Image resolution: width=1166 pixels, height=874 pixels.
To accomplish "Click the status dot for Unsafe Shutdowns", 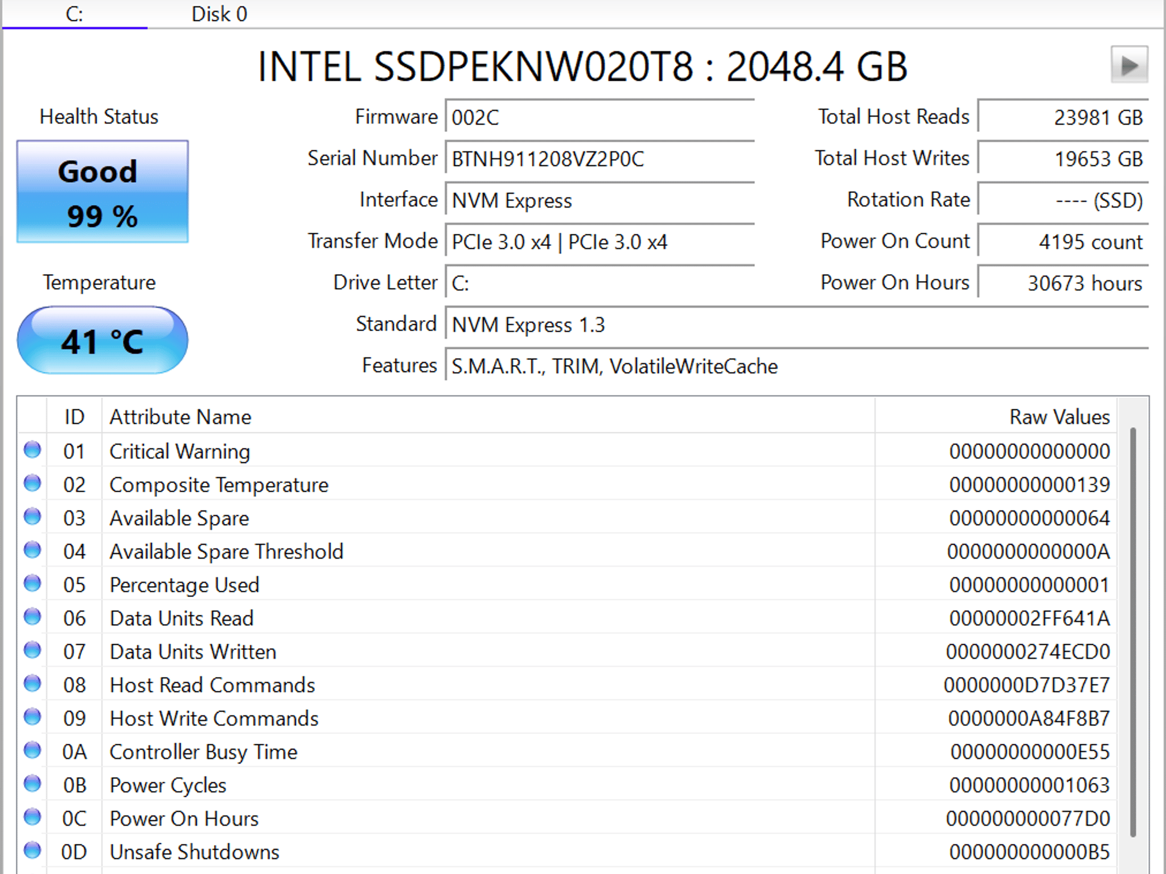I will pyautogui.click(x=32, y=851).
